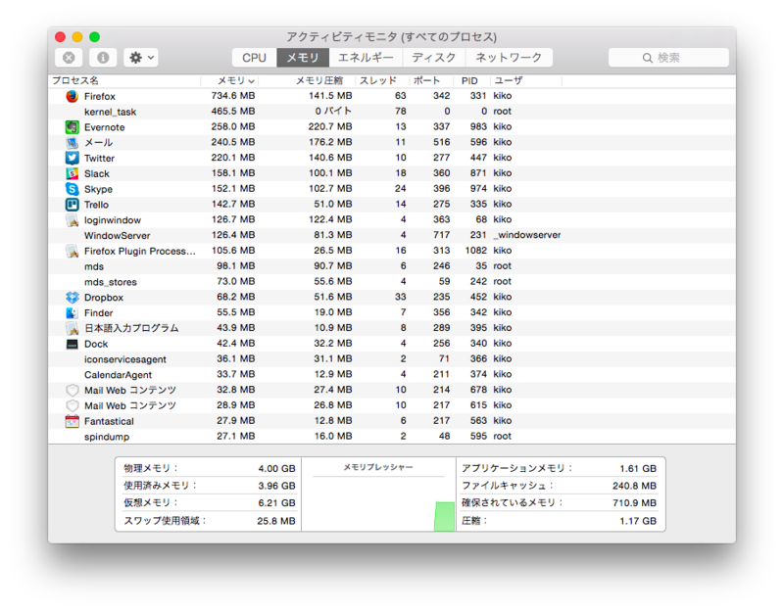
Task: Click the メール stamp icon
Action: [72, 142]
